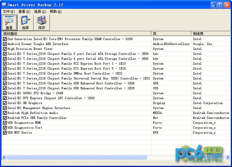Toggle USB MTP Device checkbox
The height and width of the screenshot is (167, 232).
[5, 133]
